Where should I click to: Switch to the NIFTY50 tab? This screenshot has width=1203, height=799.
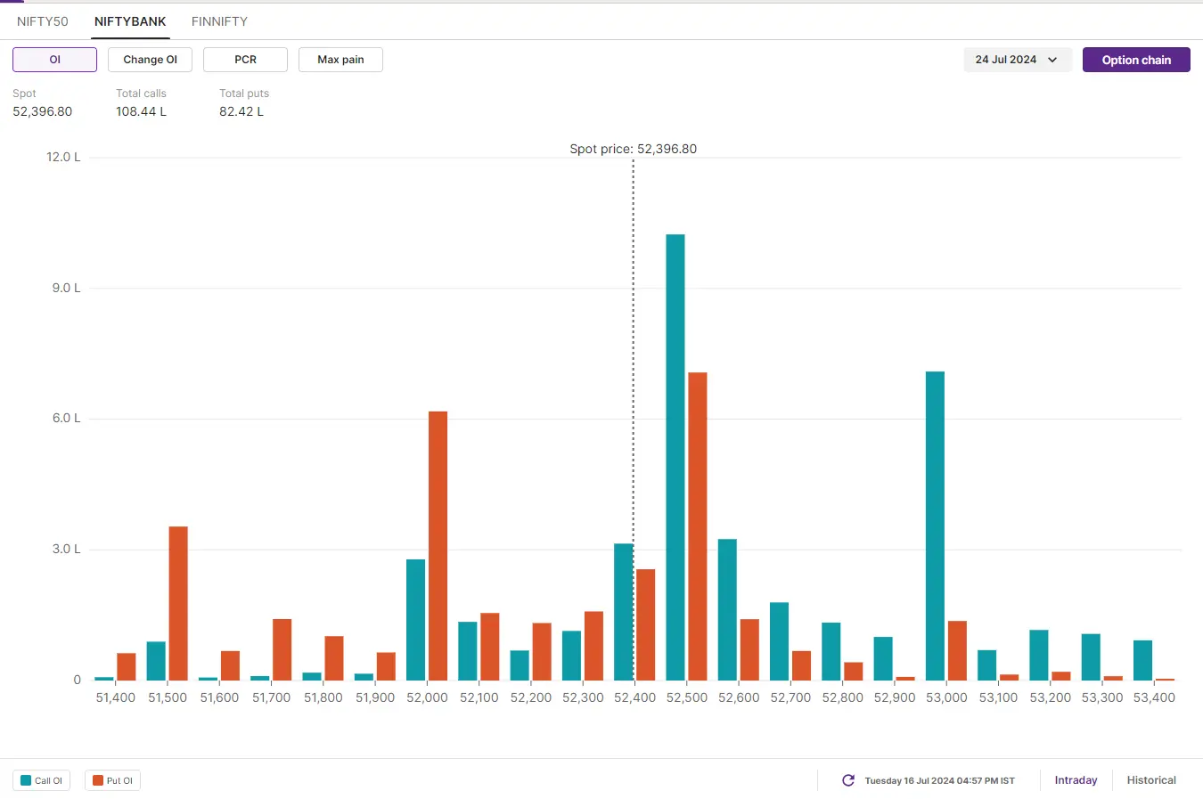coord(43,21)
